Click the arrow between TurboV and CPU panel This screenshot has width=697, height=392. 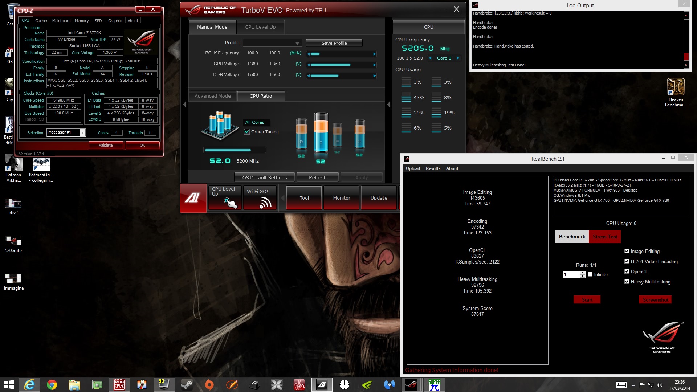(389, 105)
